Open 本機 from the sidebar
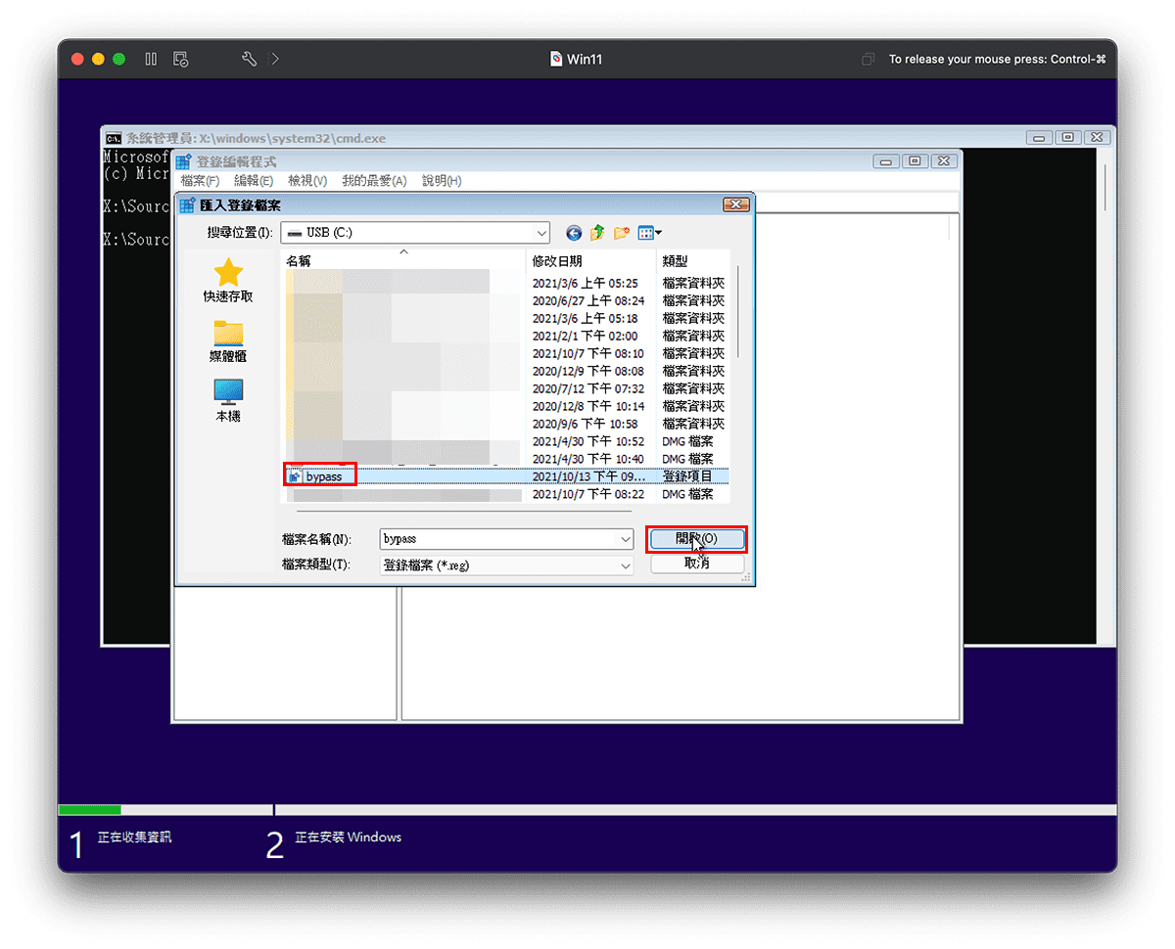This screenshot has height=949, width=1175. click(x=227, y=399)
